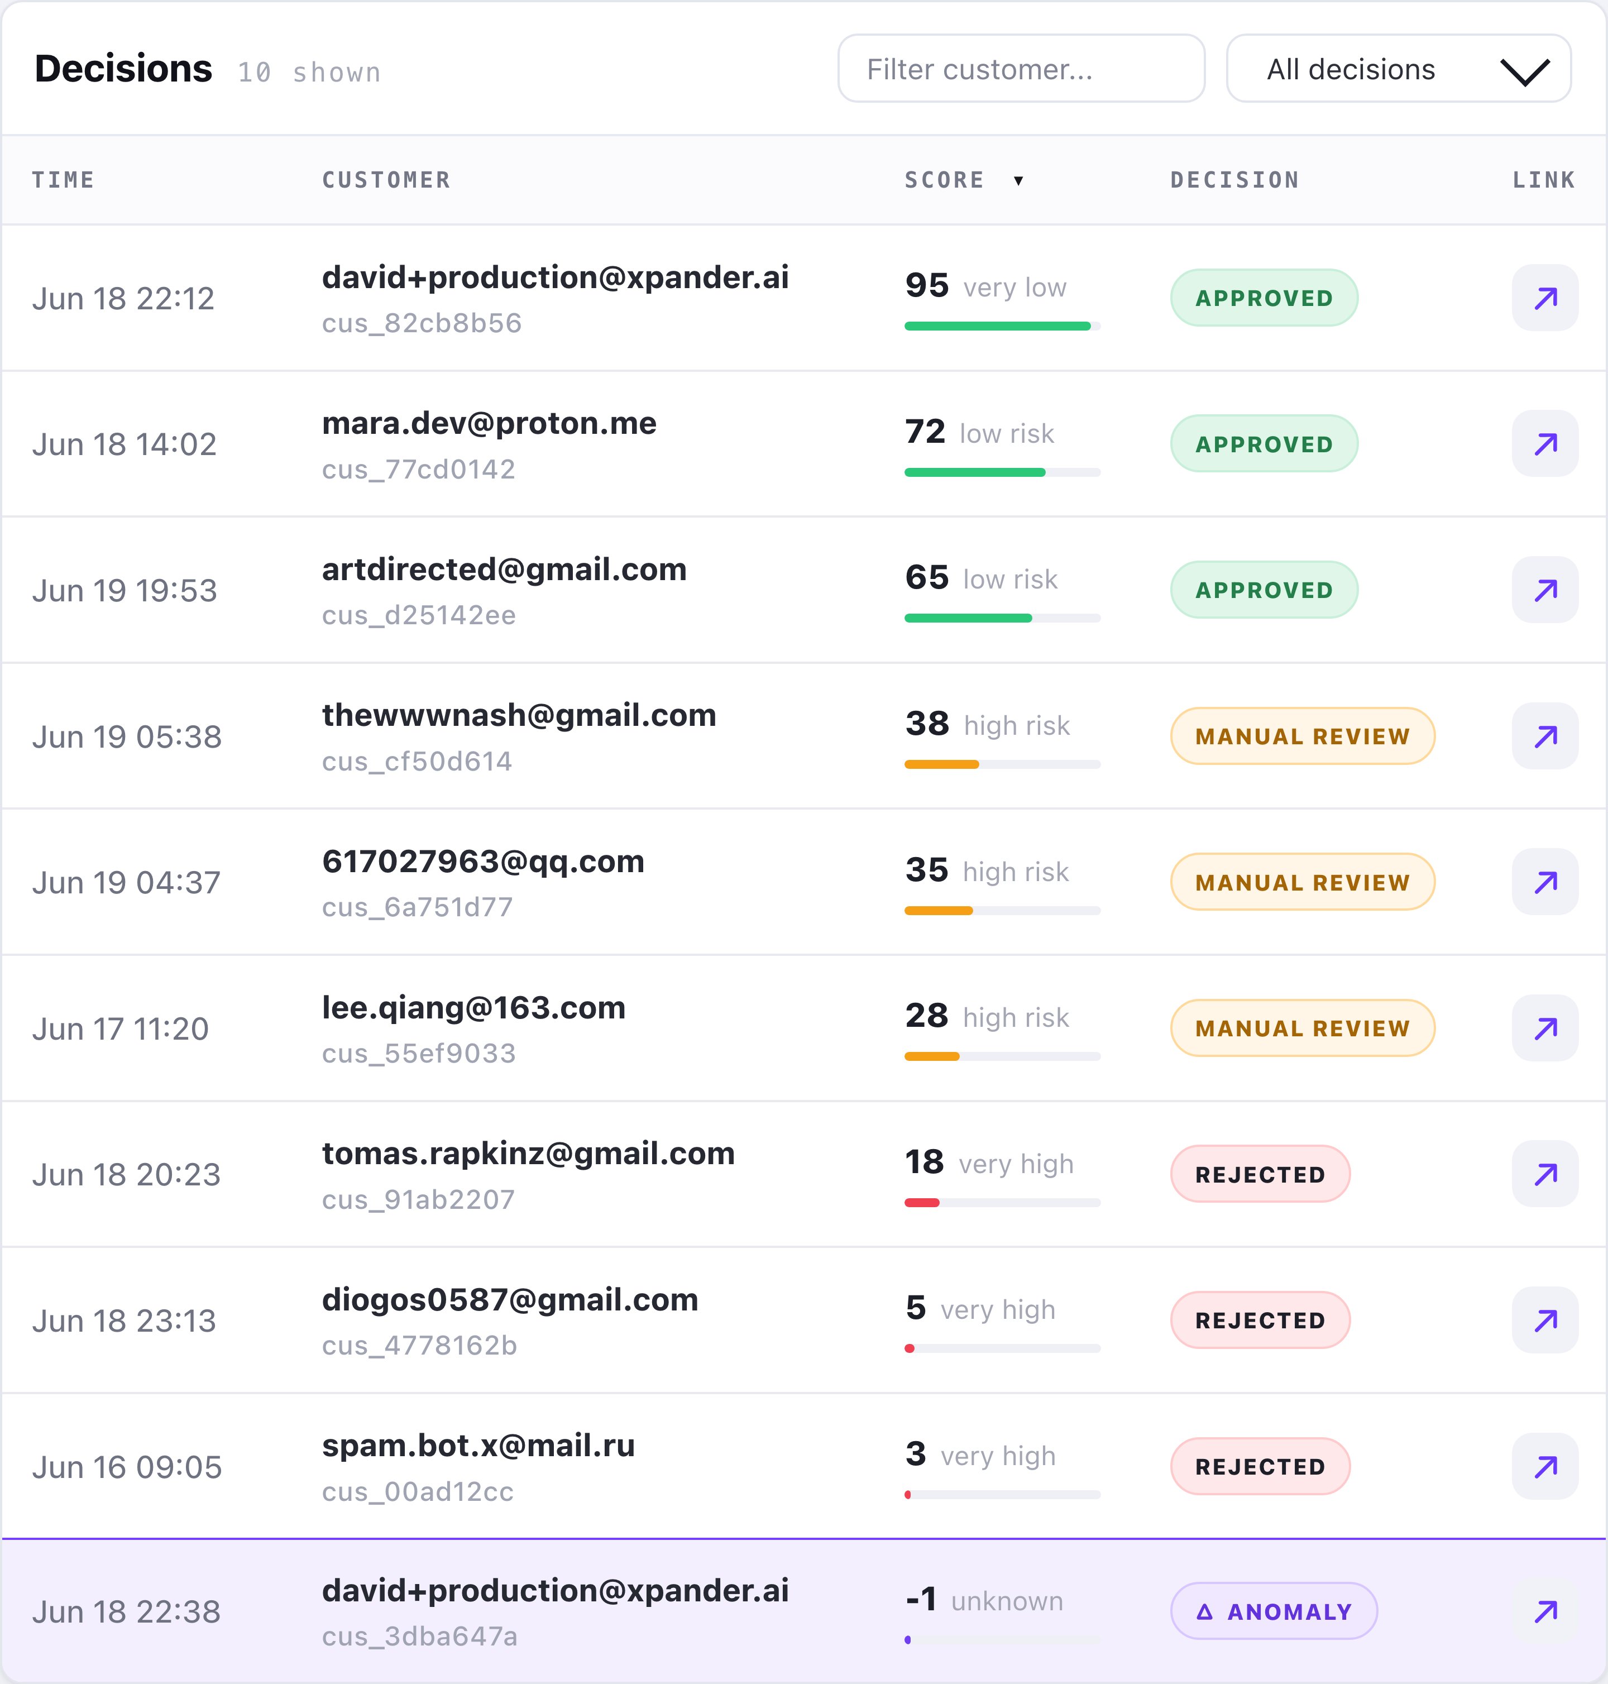Click Rejected badge for tomas.rapkinz@gmail.com
Screen dimensions: 1608x1684
pos(1260,1173)
